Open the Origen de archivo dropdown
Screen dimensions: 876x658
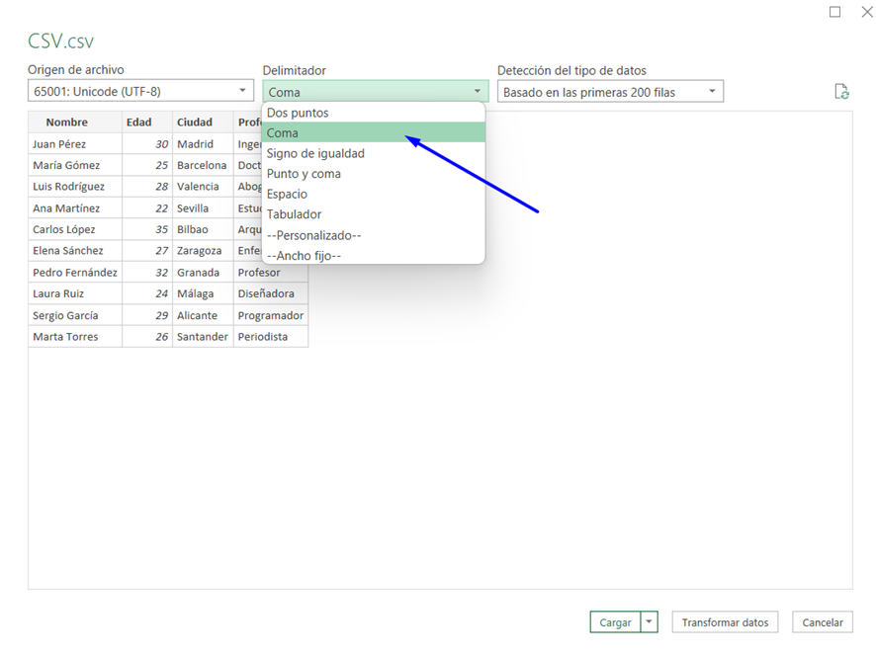[140, 91]
